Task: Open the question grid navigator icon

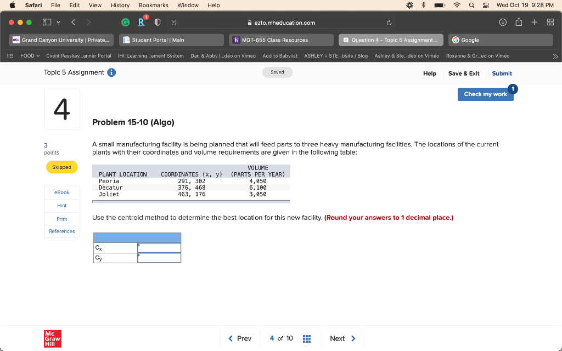Action: coord(306,338)
